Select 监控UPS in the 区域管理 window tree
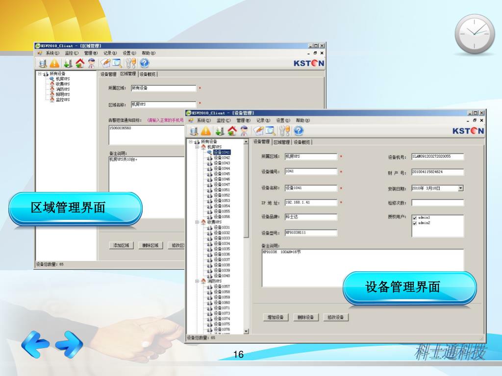Viewport: 502px width, 376px height. point(63,100)
